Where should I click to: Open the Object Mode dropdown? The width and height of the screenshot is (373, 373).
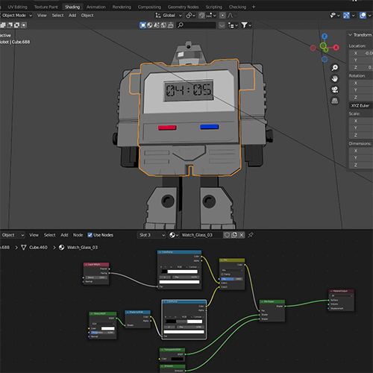click(x=16, y=16)
